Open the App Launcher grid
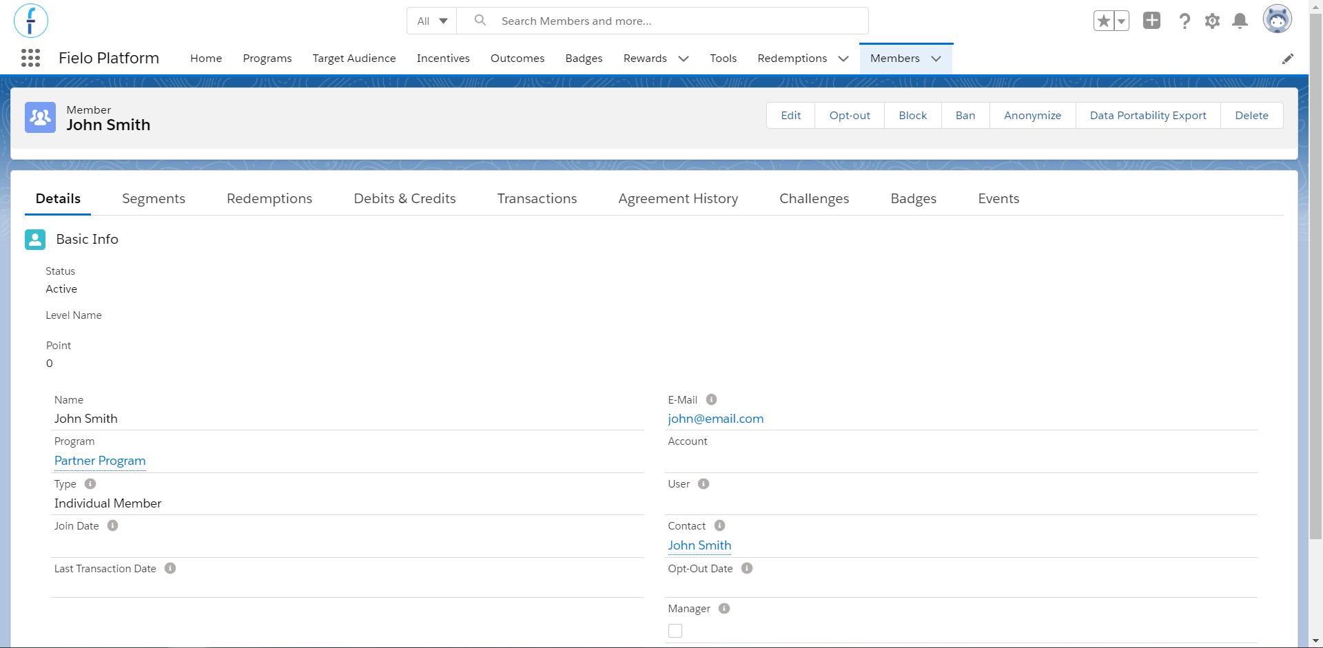 pyautogui.click(x=30, y=58)
